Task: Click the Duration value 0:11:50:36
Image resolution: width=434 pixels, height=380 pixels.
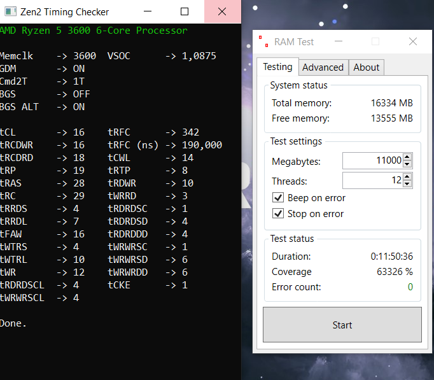Action: tap(391, 257)
